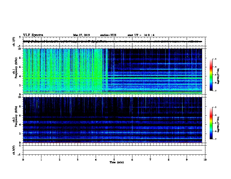Click the "-5" tick on ch.2 color bar
Viewport: 231px width, 179px height.
(x=215, y=123)
